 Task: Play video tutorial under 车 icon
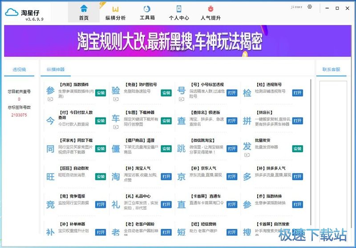tap(116, 127)
